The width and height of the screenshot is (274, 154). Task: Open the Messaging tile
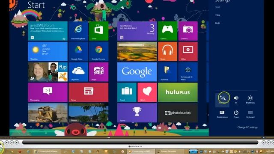pos(48,92)
